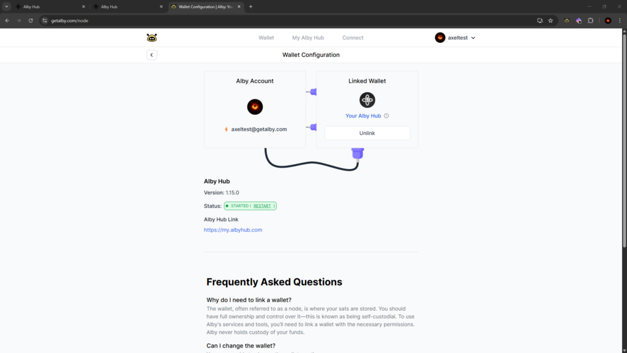Open the Chrome extensions puzzle icon

pos(590,20)
